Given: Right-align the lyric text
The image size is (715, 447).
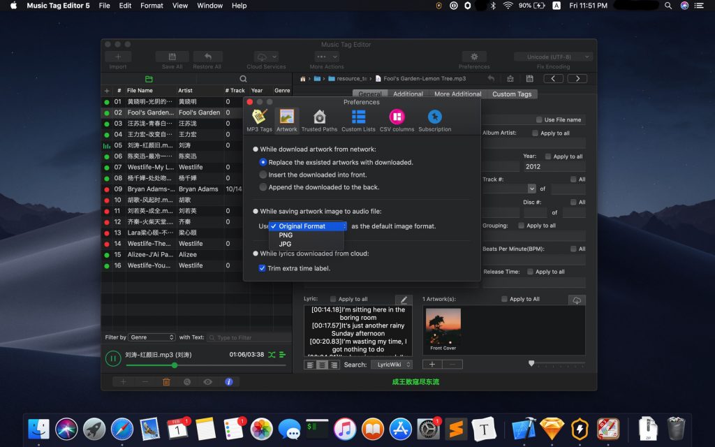Looking at the screenshot, I should (334, 365).
